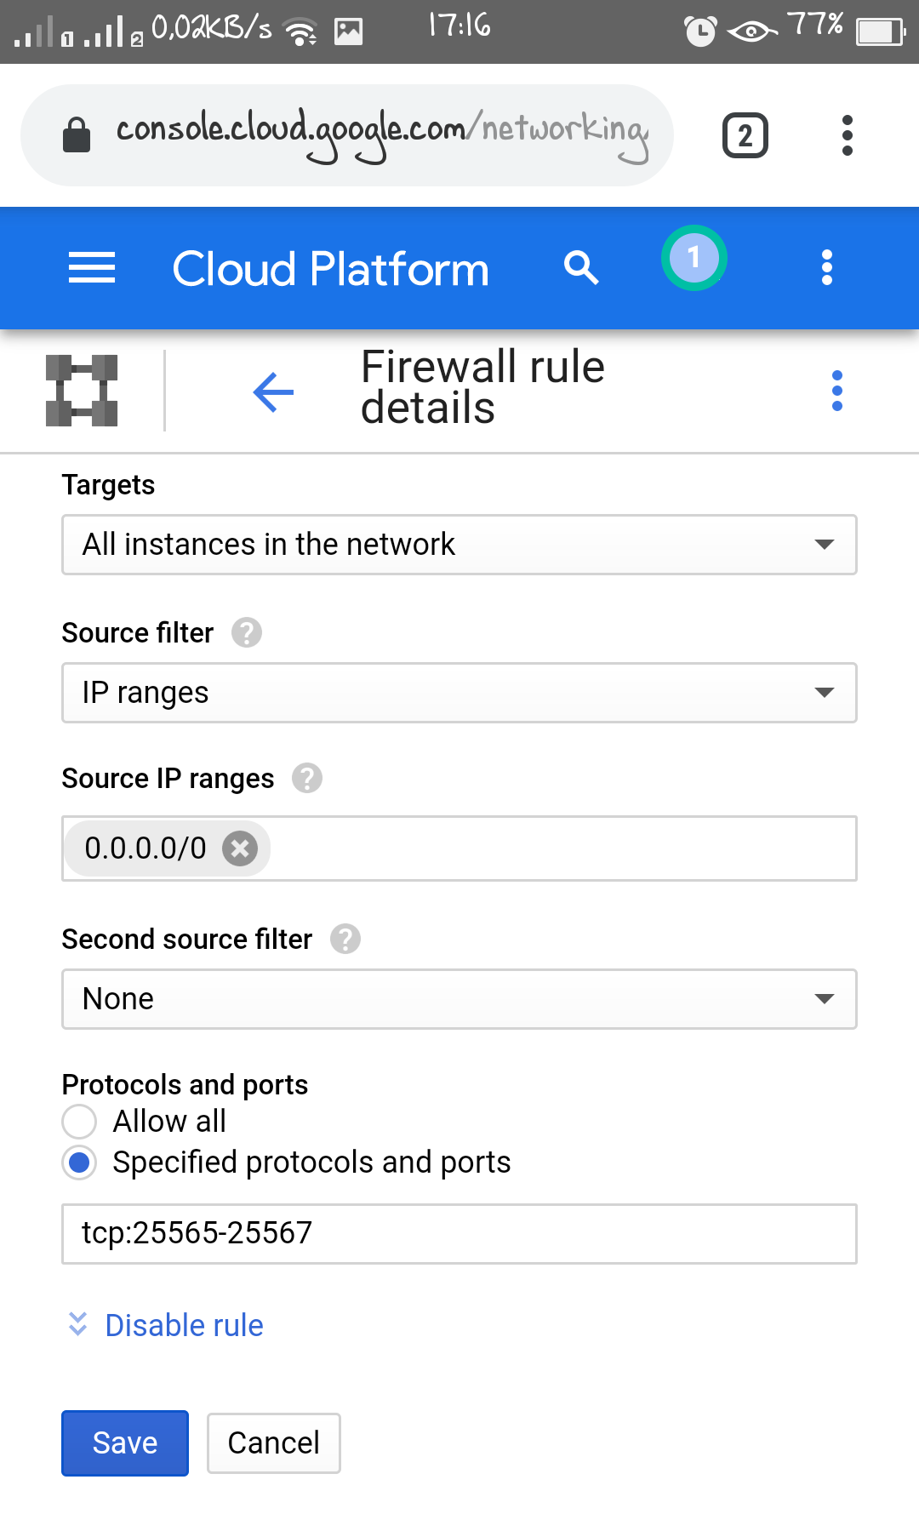Image resolution: width=919 pixels, height=1531 pixels.
Task: Open the Source filter IP ranges dropdown
Action: [459, 693]
